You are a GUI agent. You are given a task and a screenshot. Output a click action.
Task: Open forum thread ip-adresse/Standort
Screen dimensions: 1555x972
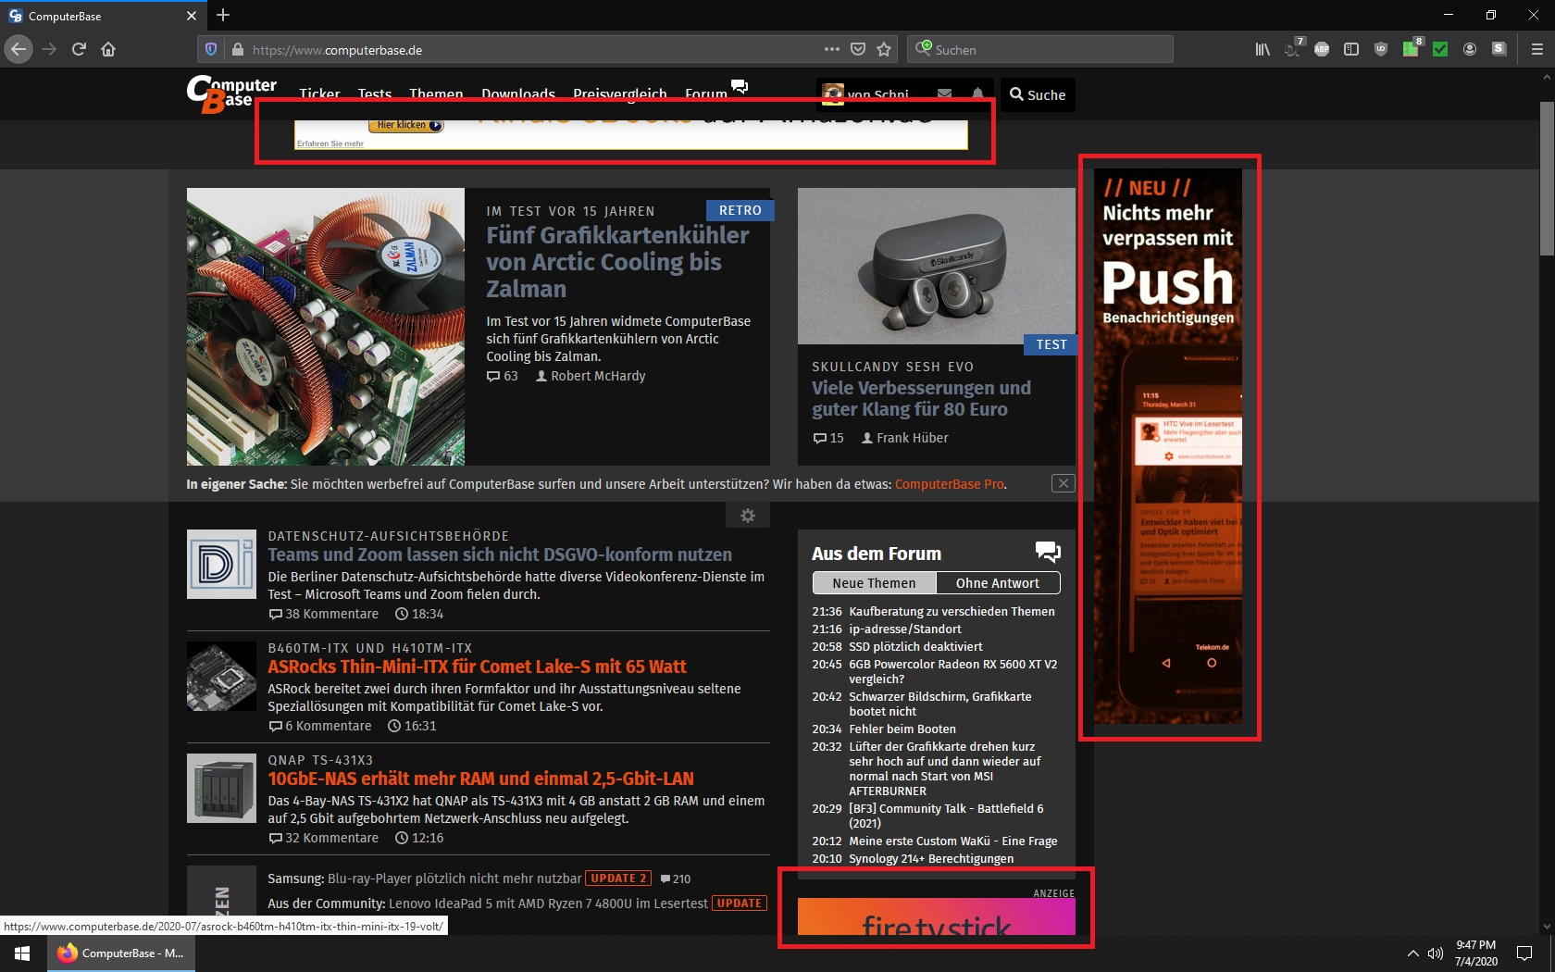click(x=905, y=629)
